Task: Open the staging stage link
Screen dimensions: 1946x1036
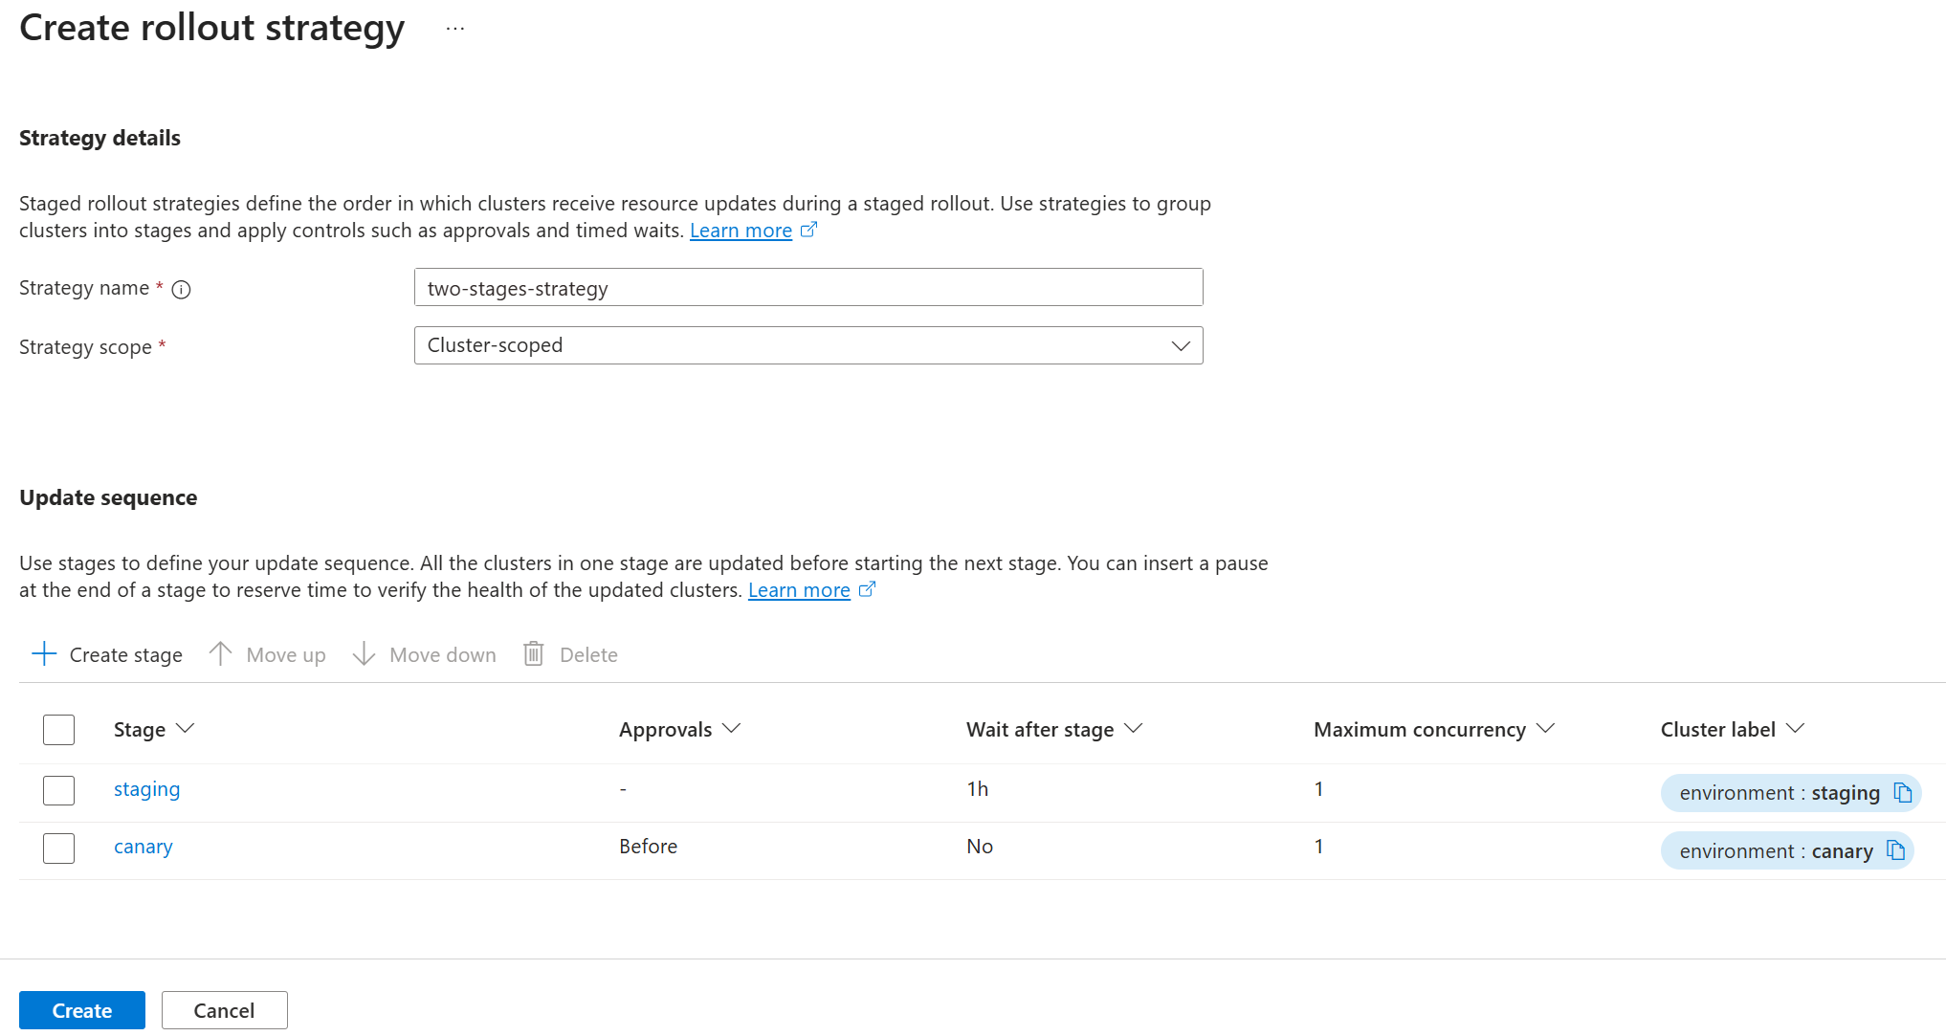Action: (146, 789)
